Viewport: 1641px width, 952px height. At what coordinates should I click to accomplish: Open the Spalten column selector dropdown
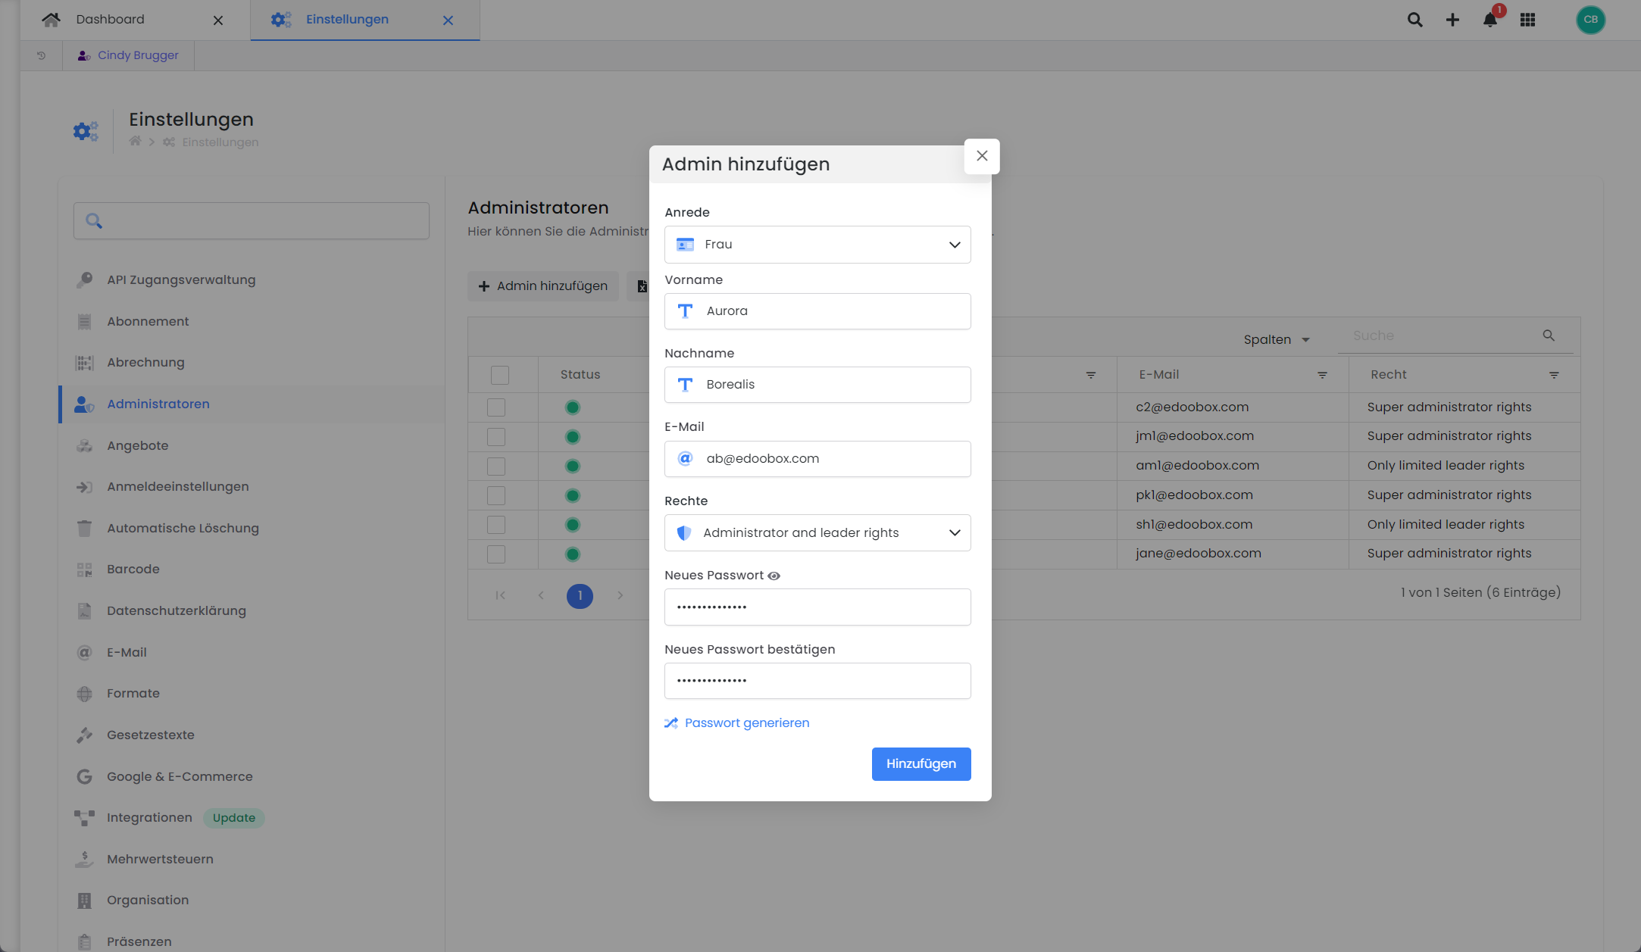[1276, 339]
